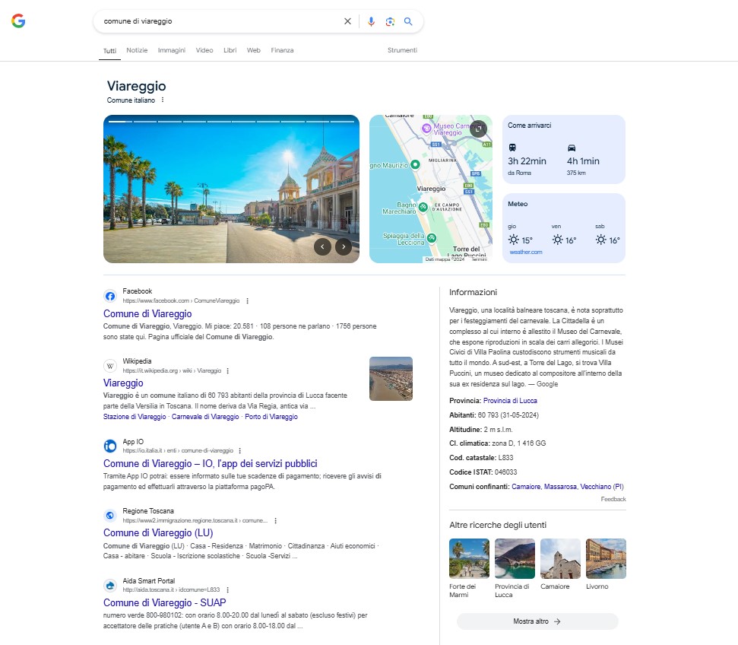
Task: Click Mostra altro button
Action: point(537,621)
